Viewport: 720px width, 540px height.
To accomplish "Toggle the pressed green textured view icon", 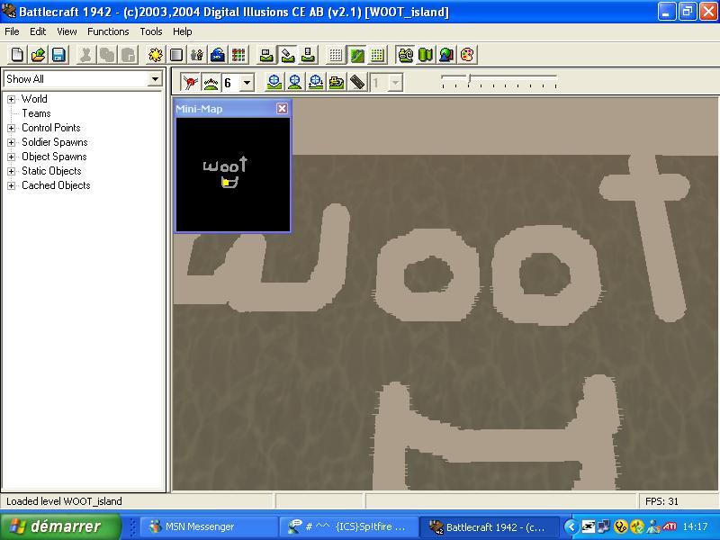I will pyautogui.click(x=356, y=55).
